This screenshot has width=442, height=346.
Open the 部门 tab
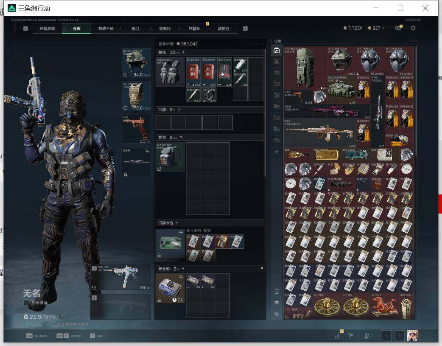[x=135, y=28]
